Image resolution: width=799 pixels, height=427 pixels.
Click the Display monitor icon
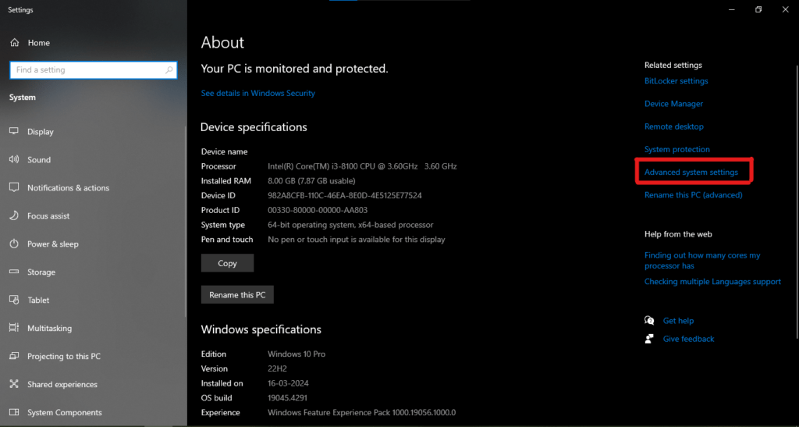[14, 131]
